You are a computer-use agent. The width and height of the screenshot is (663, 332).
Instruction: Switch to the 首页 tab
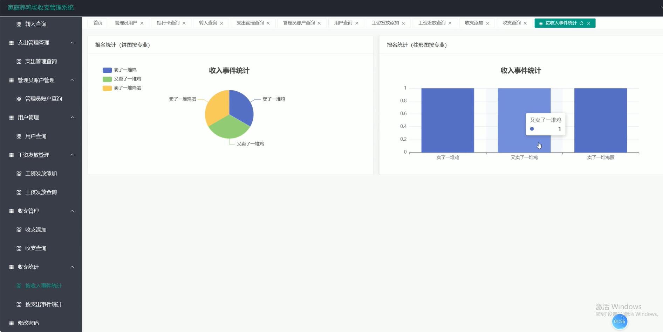tap(98, 23)
